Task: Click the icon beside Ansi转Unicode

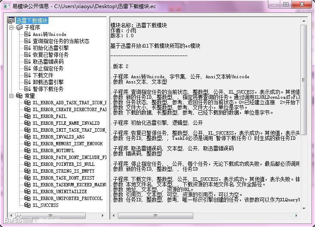Action: 27,34
